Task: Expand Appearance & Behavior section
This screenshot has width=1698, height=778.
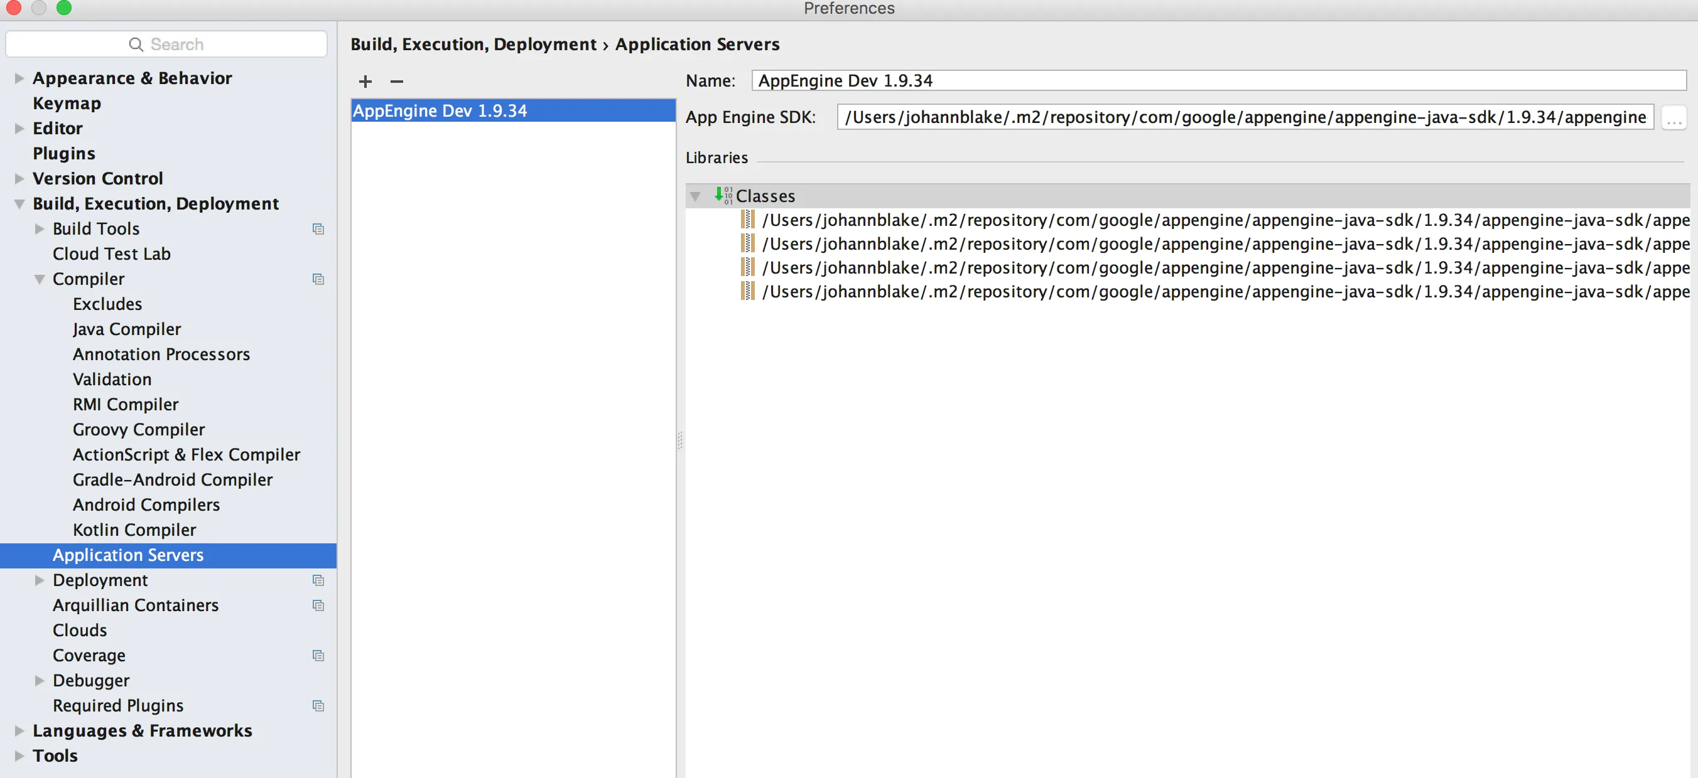Action: tap(19, 78)
